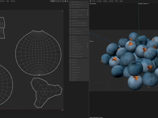Click Clear UV Pins entry
The width and height of the screenshot is (158, 118).
tap(79, 7)
